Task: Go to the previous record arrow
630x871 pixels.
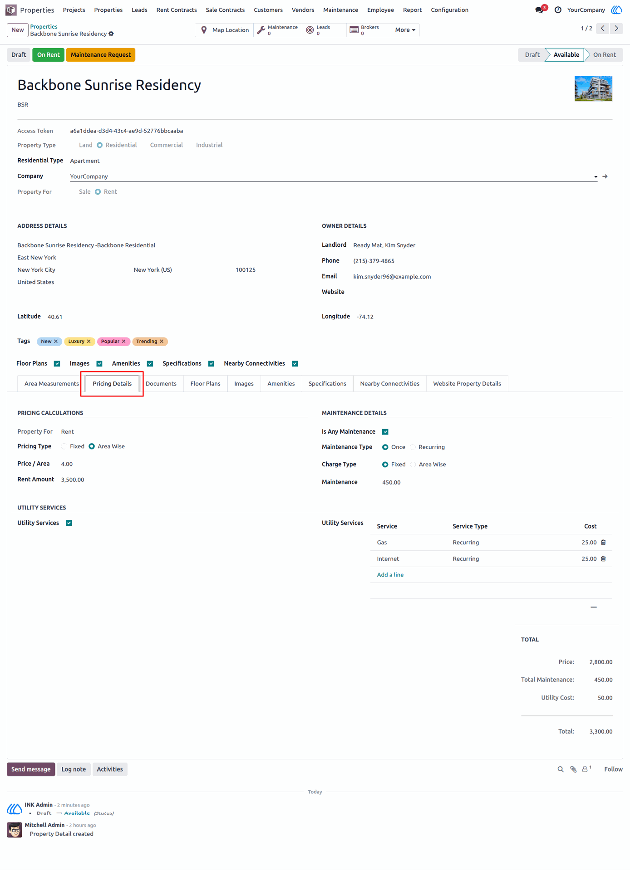Action: [603, 28]
